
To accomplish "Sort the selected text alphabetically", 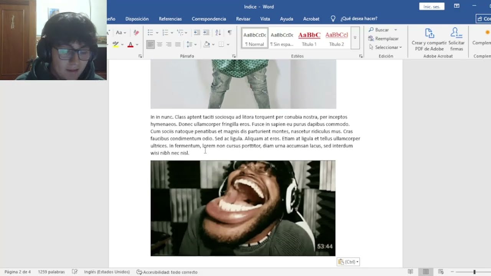I will pyautogui.click(x=218, y=33).
